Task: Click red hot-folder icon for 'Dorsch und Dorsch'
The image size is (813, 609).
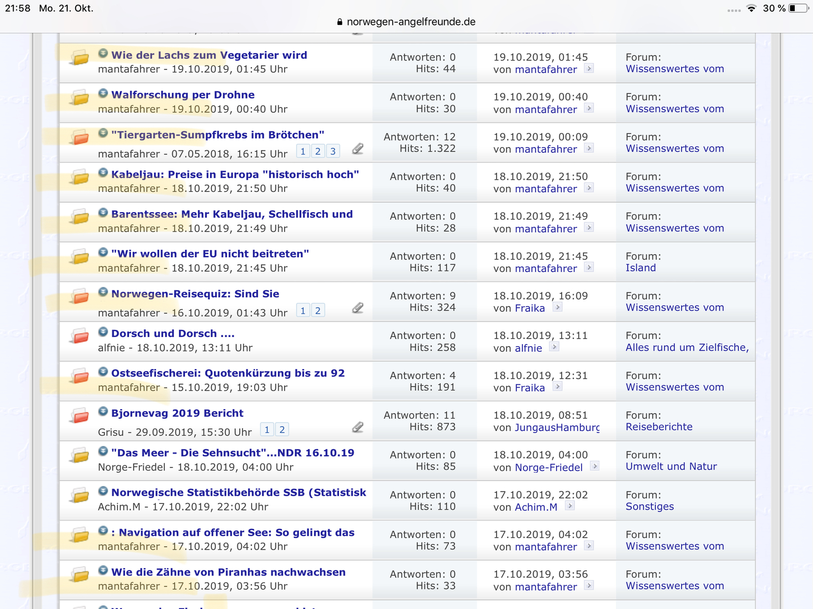Action: [79, 335]
